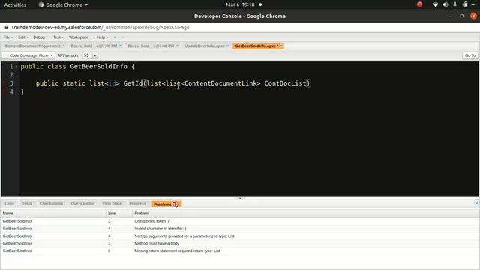The width and height of the screenshot is (480, 270).
Task: Open the Code Coverage dropdown
Action: coord(28,55)
